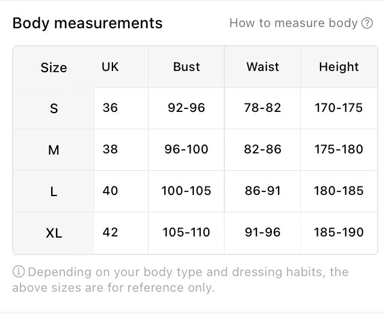Select the S size row label
Viewport: 385px width, 314px height.
pos(54,108)
